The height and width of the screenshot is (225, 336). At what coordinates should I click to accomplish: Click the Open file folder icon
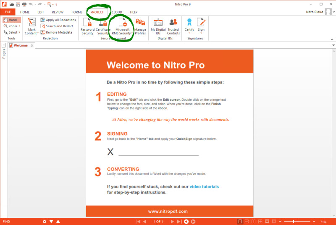12,4
